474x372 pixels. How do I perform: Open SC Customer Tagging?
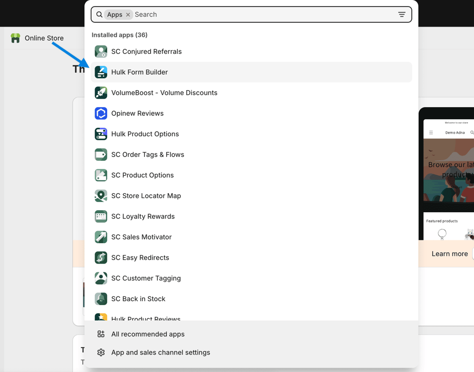coord(251,278)
